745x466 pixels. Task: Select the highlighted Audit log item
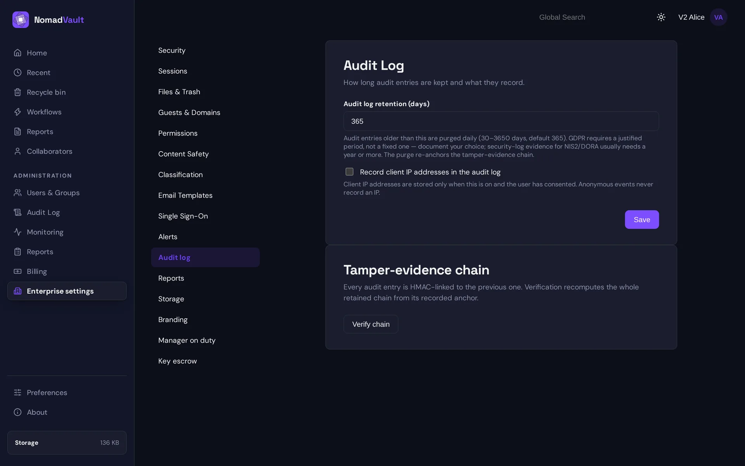(205, 257)
